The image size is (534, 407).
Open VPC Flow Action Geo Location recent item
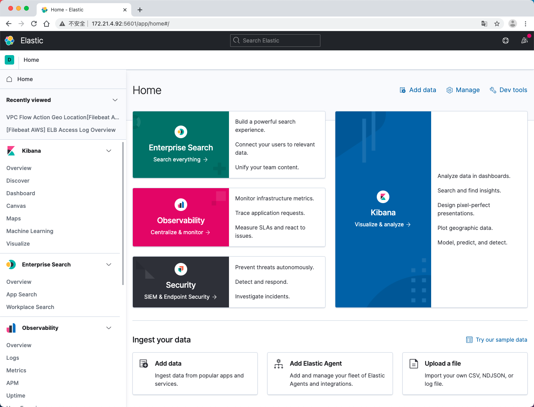(63, 117)
